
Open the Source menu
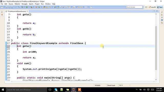[x=11, y=4]
